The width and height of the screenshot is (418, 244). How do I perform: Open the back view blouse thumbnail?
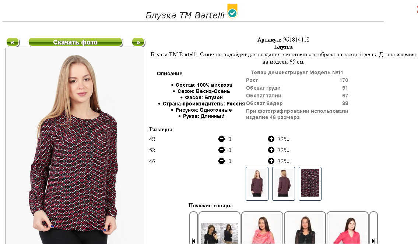tap(283, 184)
